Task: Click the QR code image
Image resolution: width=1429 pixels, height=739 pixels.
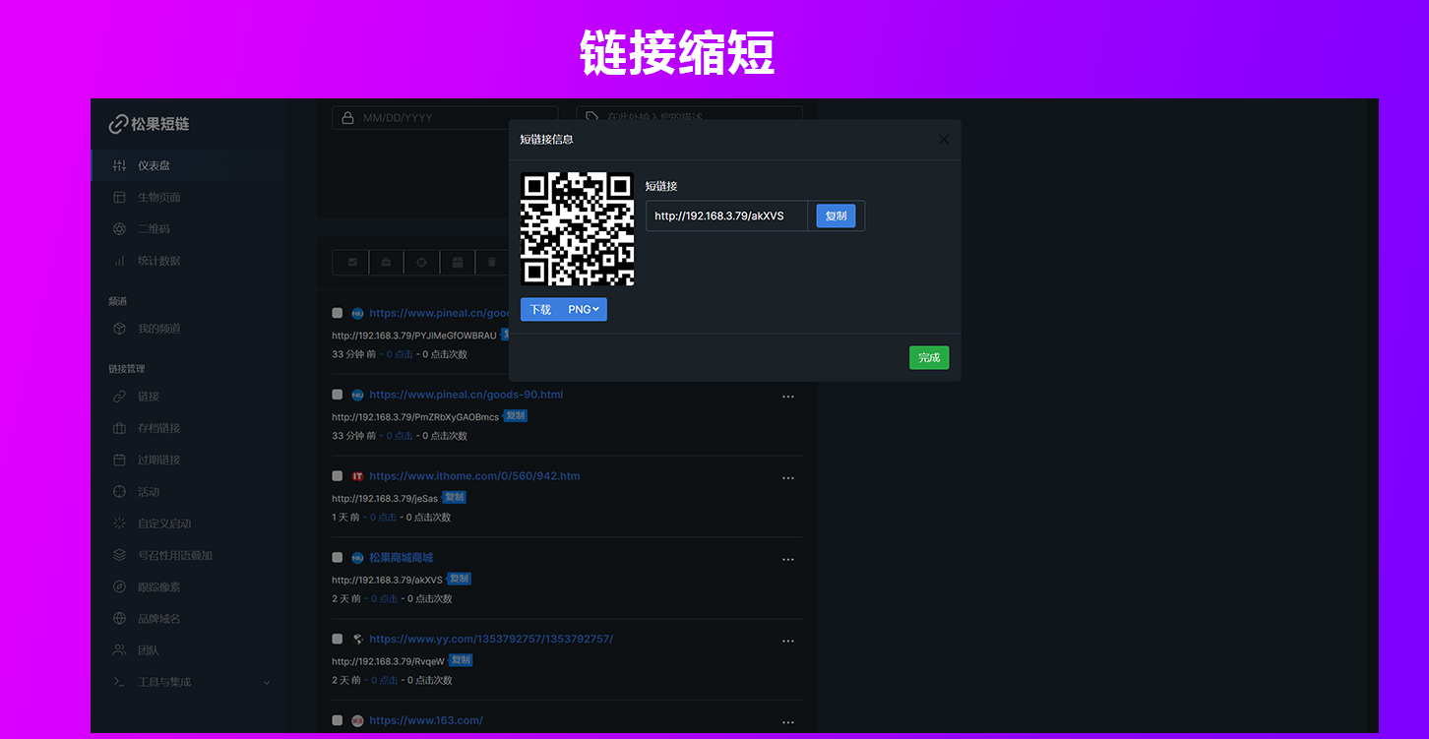Action: point(577,229)
